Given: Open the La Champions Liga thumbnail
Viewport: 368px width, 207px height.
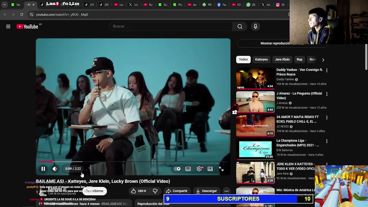Looking at the screenshot, I should 255,149.
